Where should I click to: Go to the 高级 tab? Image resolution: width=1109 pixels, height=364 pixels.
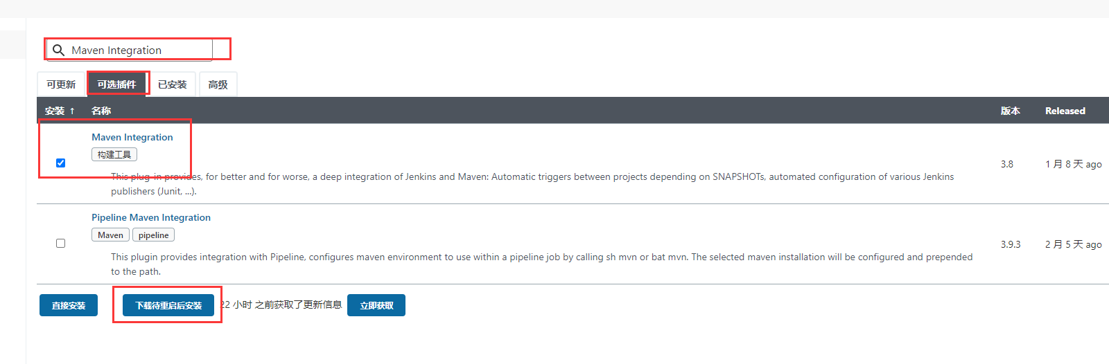(218, 84)
